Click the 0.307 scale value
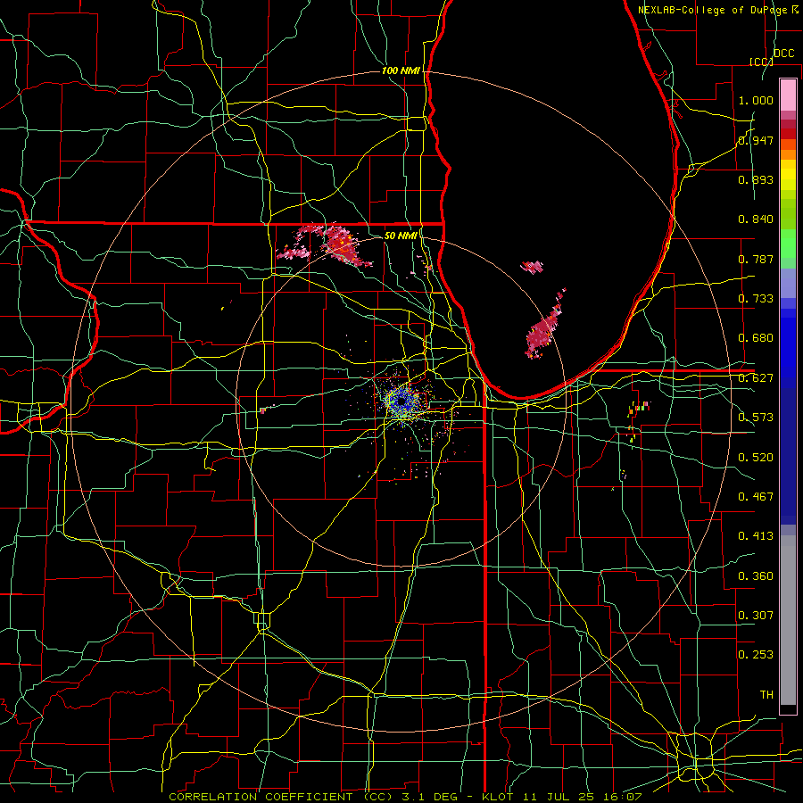 point(756,616)
